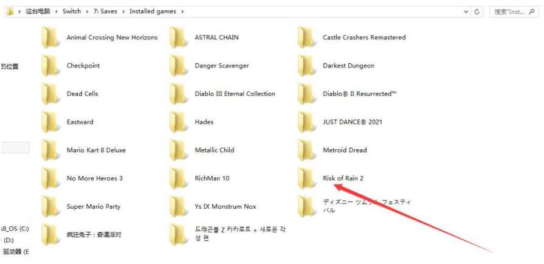Open the Metroid Dread folder icon
The image size is (544, 264).
307,150
